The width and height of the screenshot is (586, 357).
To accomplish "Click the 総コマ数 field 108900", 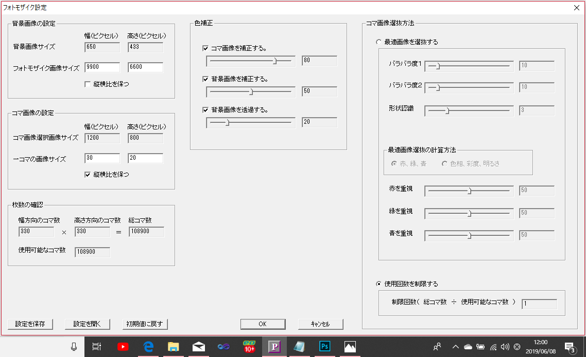I will [x=146, y=232].
